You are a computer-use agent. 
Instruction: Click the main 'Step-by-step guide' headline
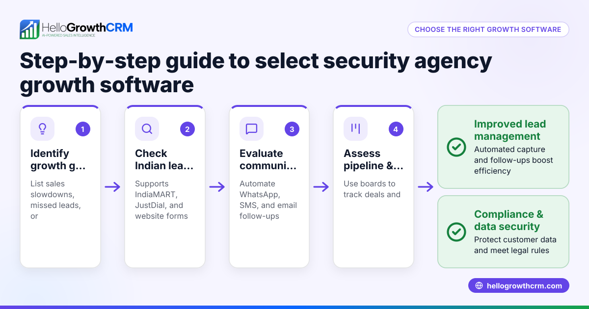click(256, 73)
